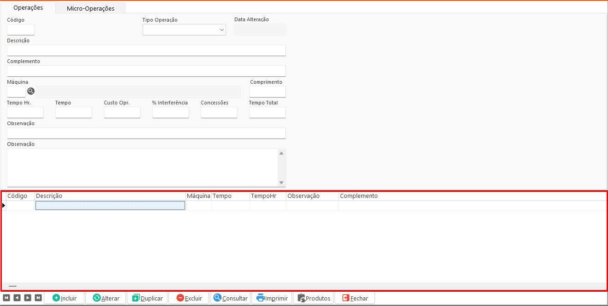Screen dimensions: 608x306
Task: Print using the Imprimir button
Action: coord(272,298)
